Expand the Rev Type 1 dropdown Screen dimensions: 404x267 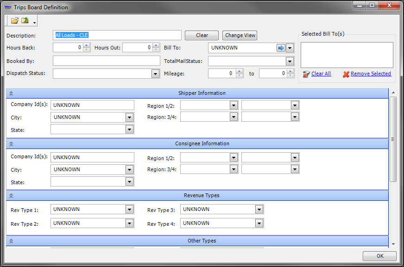129,210
